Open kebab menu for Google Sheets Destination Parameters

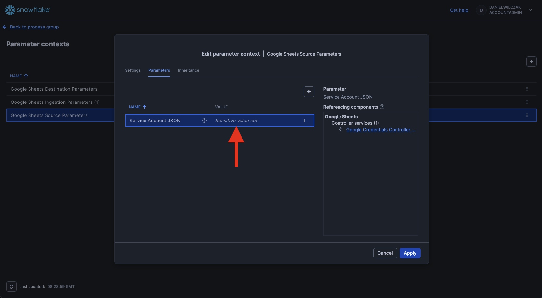click(x=527, y=89)
